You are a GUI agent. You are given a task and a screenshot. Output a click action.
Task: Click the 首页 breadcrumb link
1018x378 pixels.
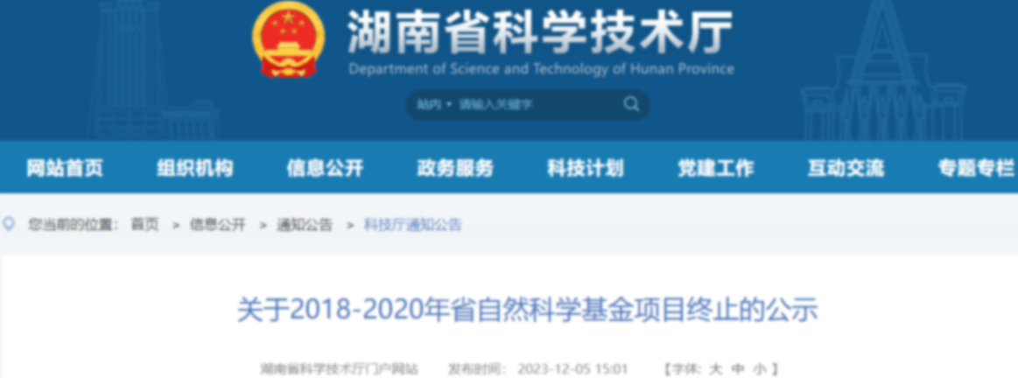[144, 225]
